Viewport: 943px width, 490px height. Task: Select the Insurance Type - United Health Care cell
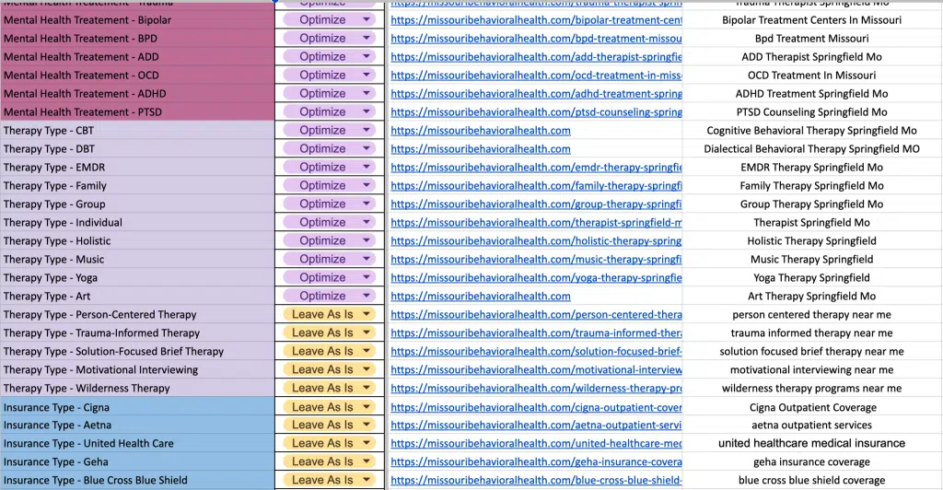(x=138, y=444)
